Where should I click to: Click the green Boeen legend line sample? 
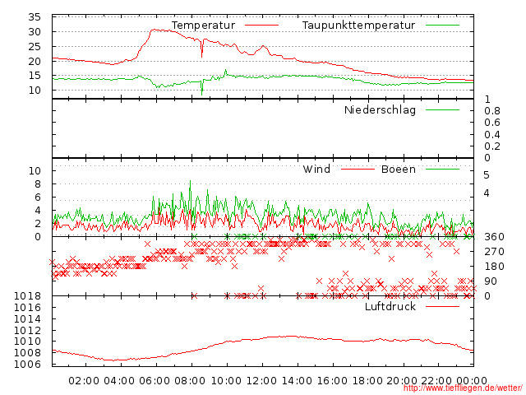[442, 169]
